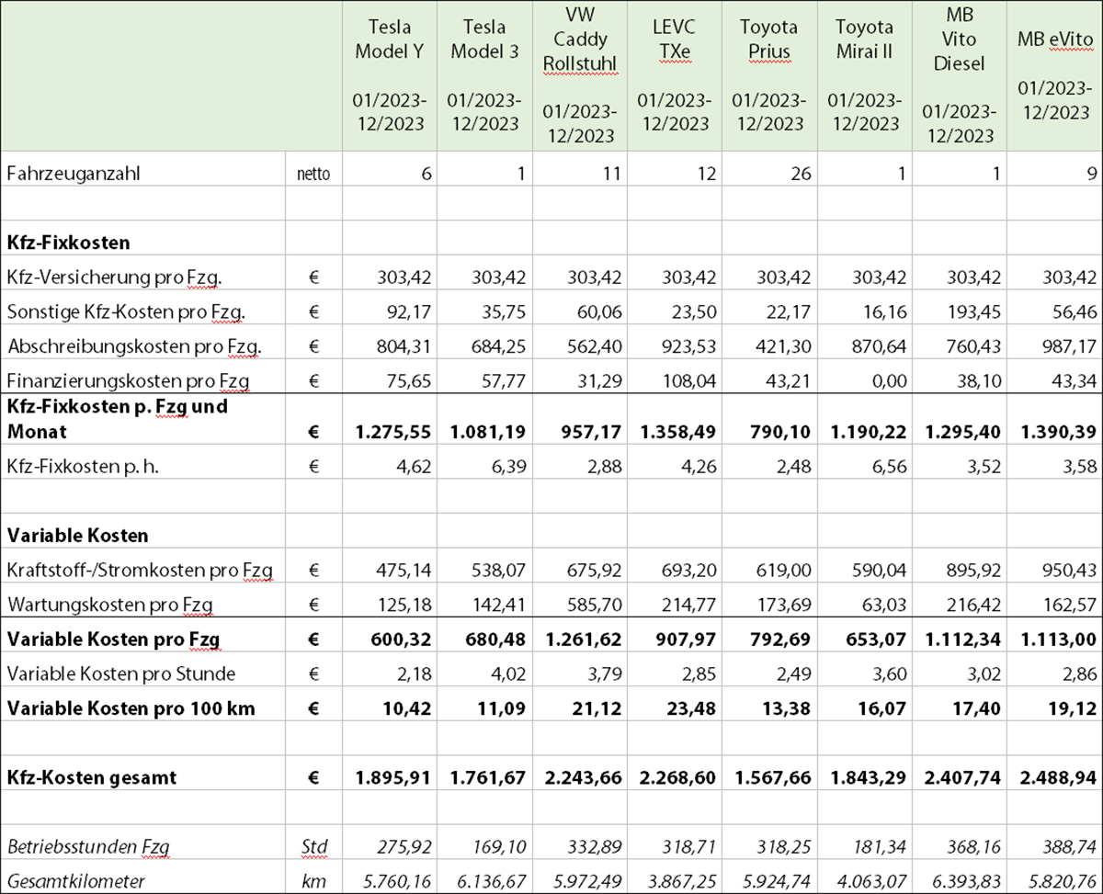Select Toyota Prius total cost 1.567,66
Screen dimensions: 1103x894
tap(768, 777)
